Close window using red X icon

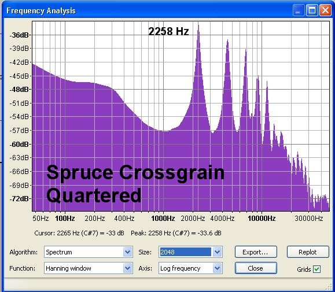[325, 10]
